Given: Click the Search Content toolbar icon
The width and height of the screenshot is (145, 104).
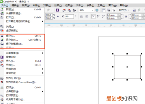Looking at the screenshot, I should (x=57, y=10).
